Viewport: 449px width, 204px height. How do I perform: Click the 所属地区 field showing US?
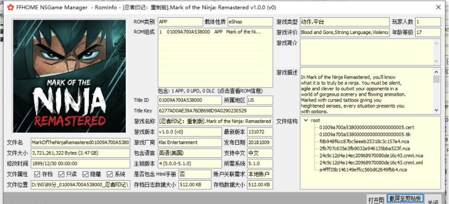tap(260, 100)
